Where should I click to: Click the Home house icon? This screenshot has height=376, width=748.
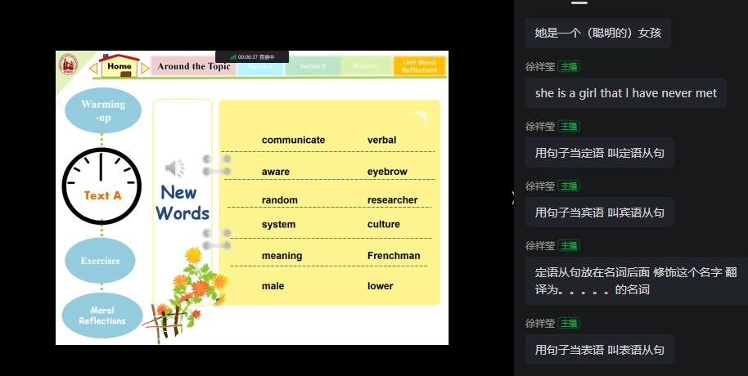coord(119,65)
